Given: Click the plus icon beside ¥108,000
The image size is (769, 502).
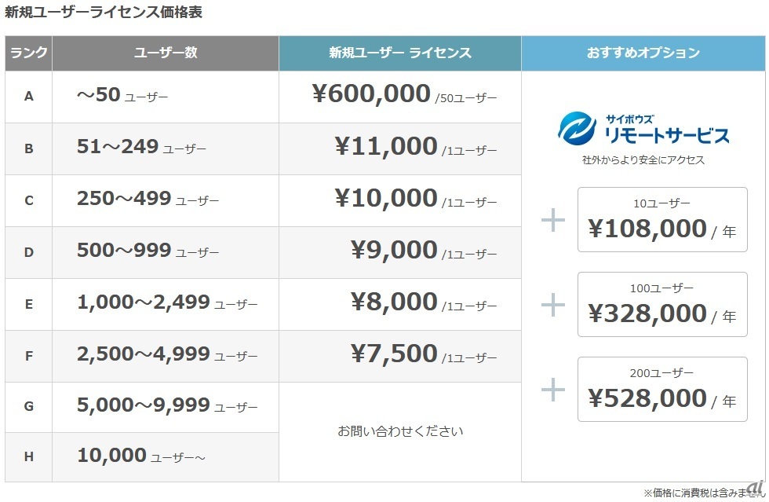Looking at the screenshot, I should pos(553,220).
